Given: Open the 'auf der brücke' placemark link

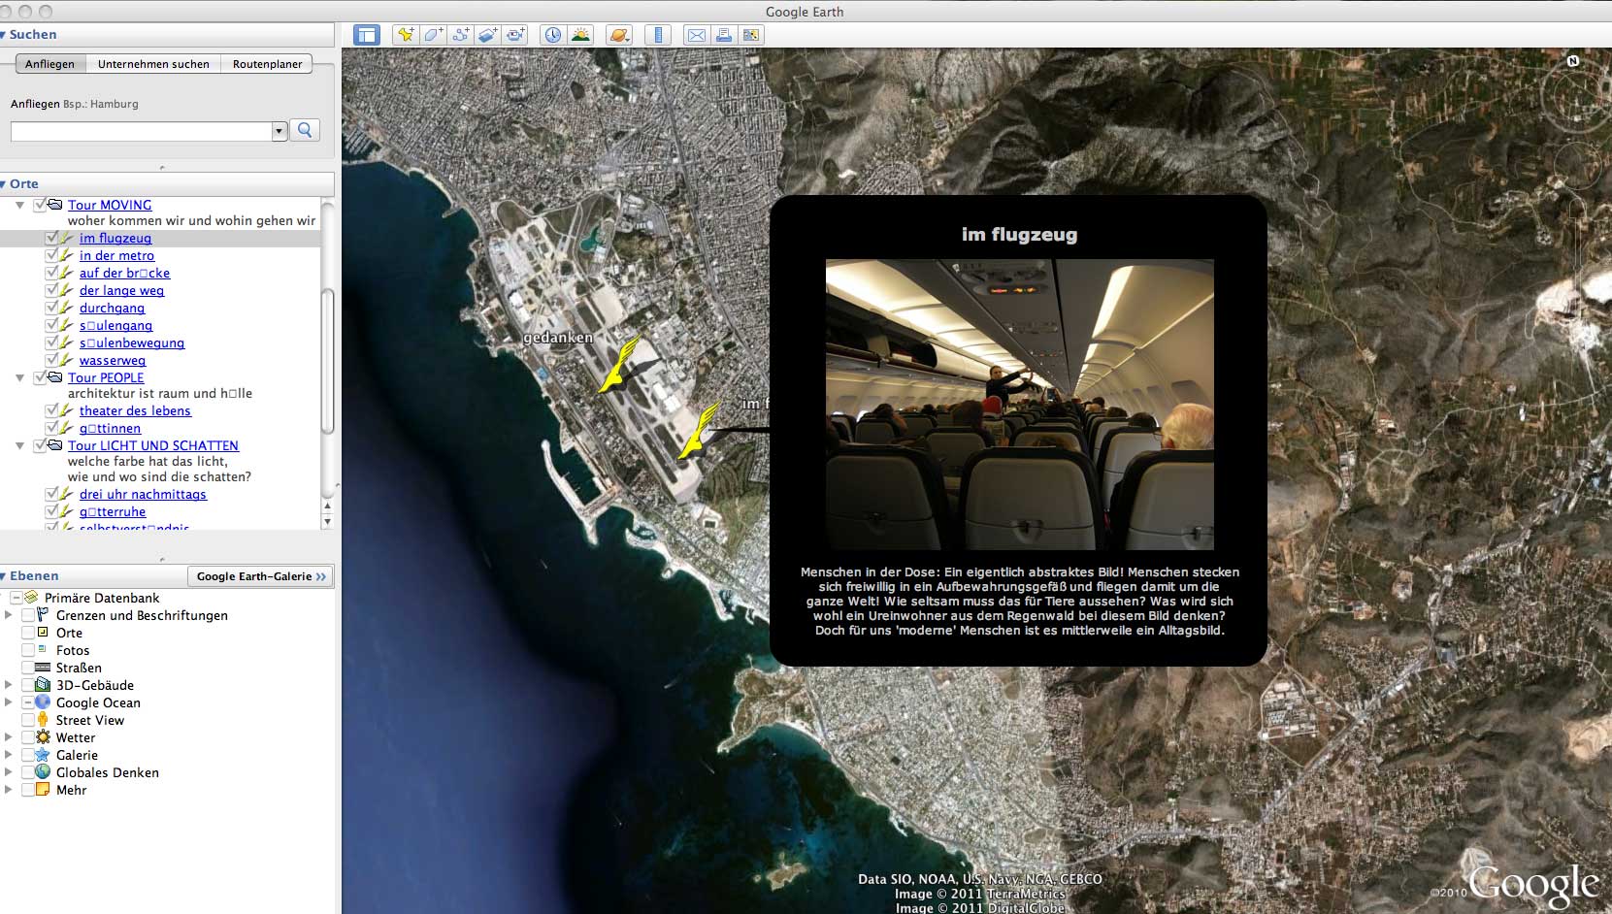Looking at the screenshot, I should click(124, 273).
